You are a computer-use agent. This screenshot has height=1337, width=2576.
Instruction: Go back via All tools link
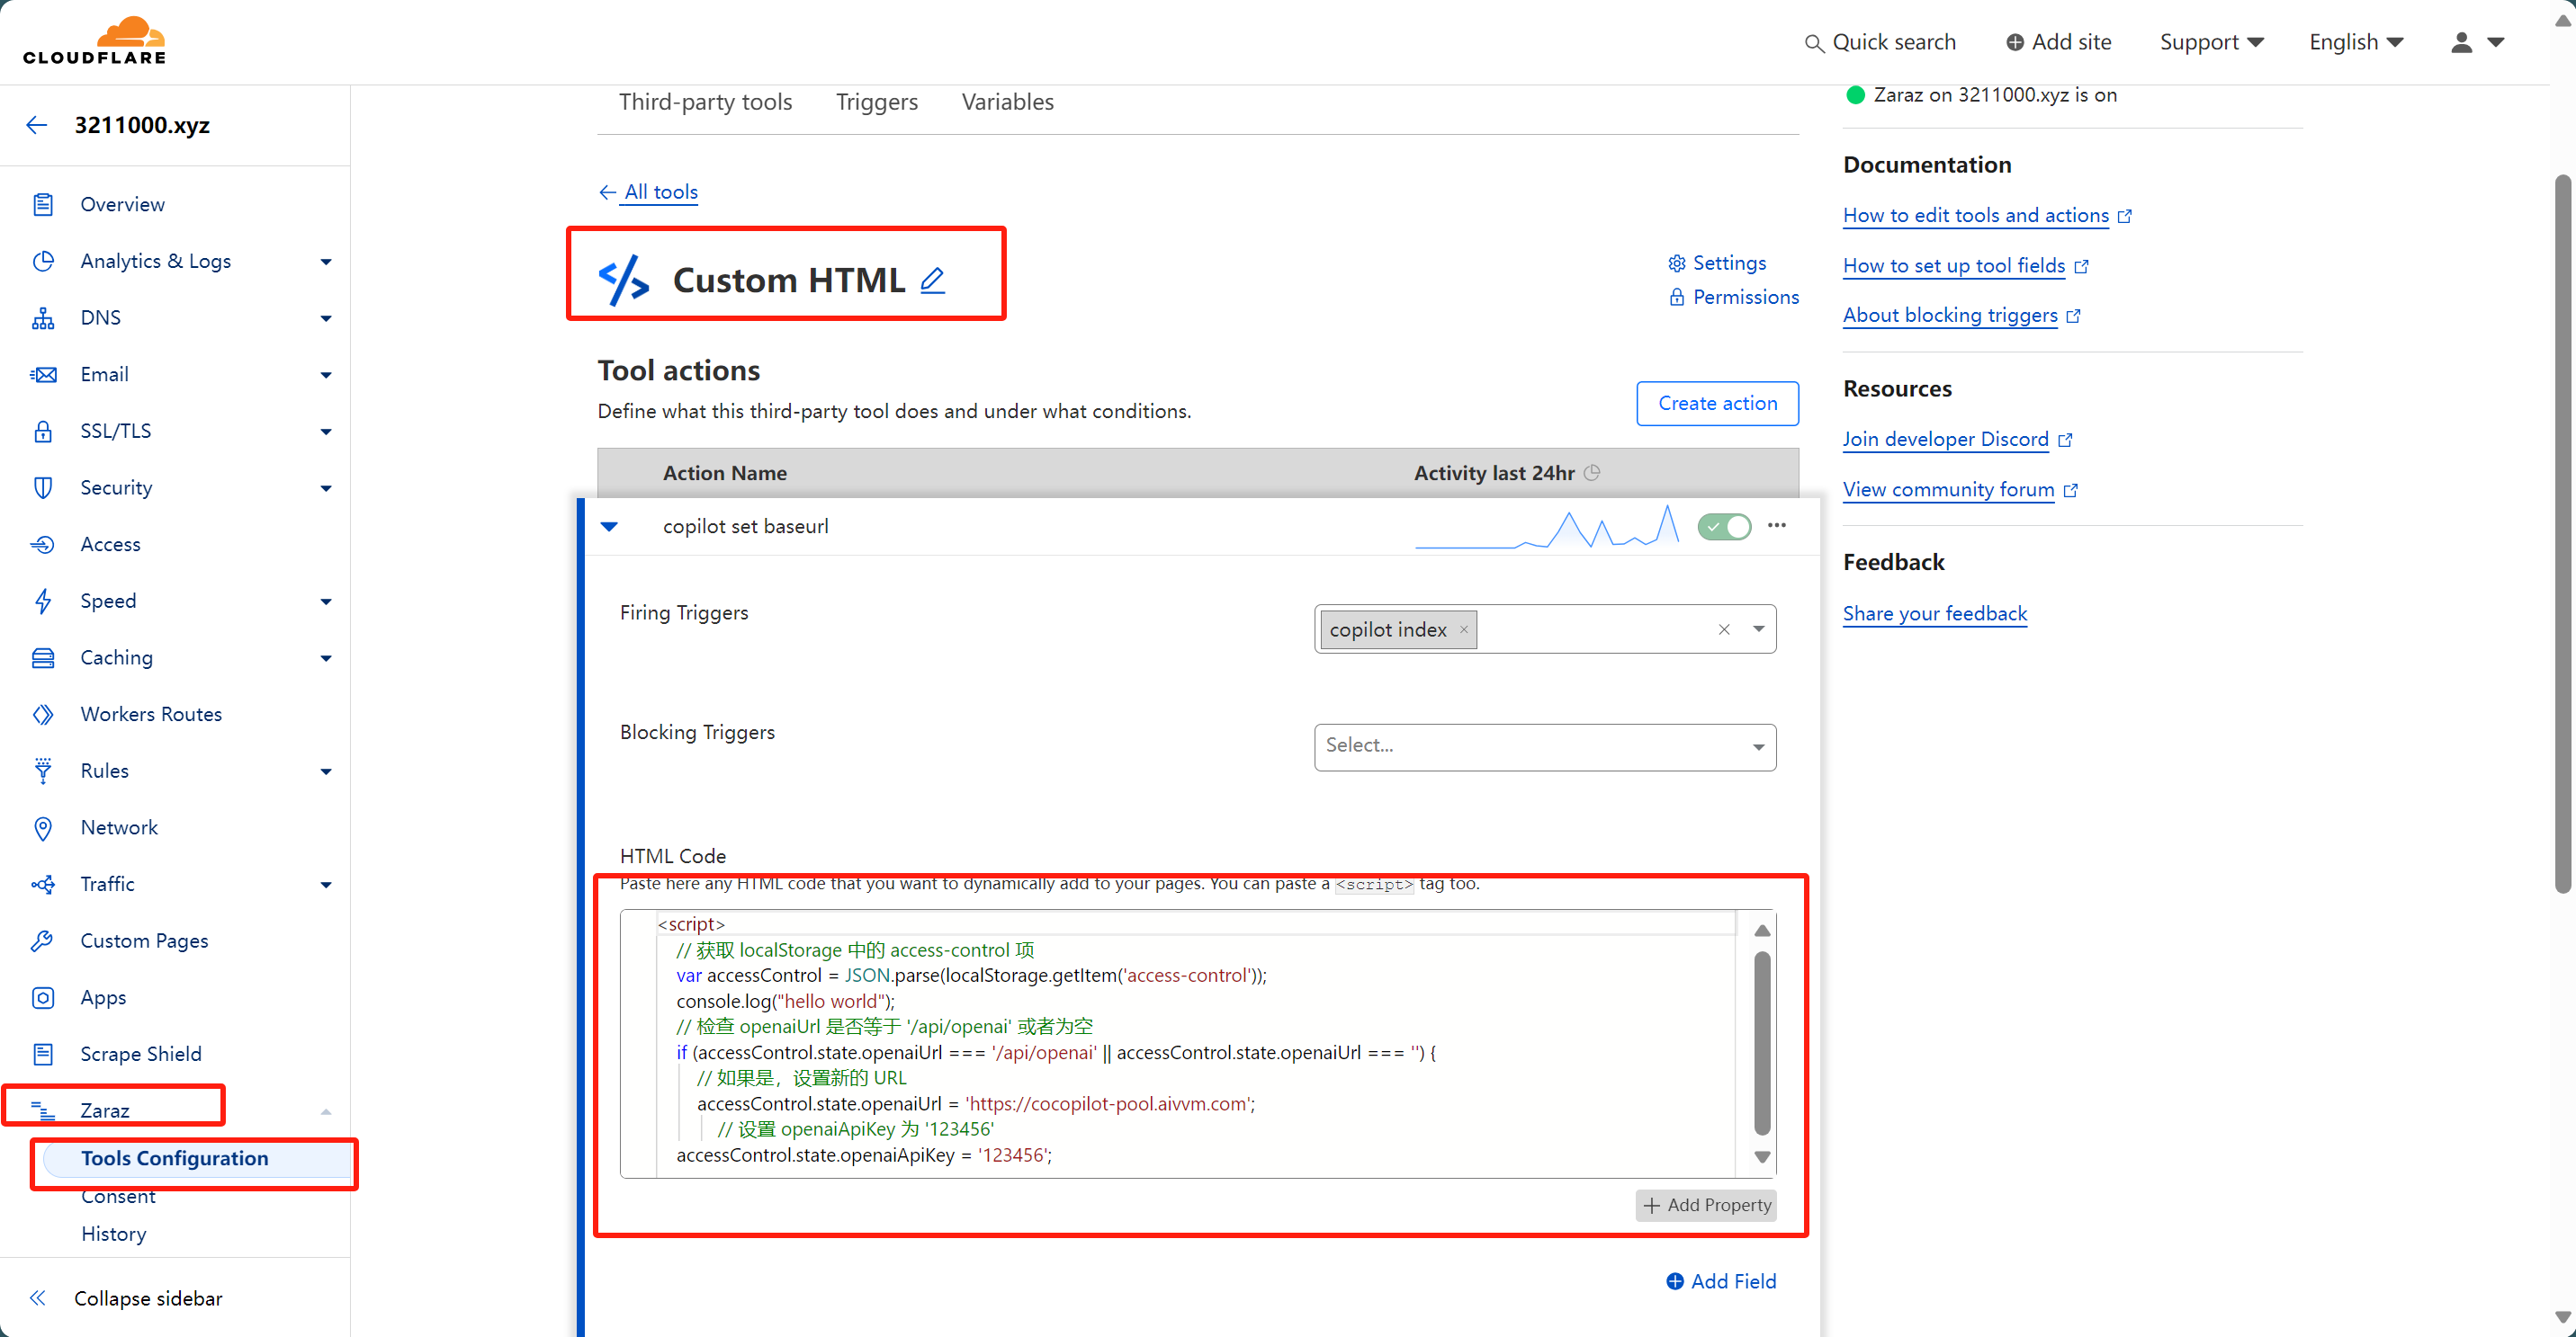click(648, 192)
